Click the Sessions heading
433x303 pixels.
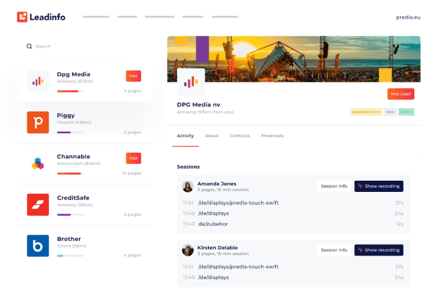(x=188, y=167)
